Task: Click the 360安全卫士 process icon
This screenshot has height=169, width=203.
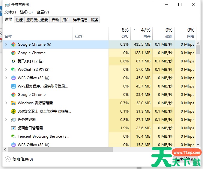Action: pos(13,111)
